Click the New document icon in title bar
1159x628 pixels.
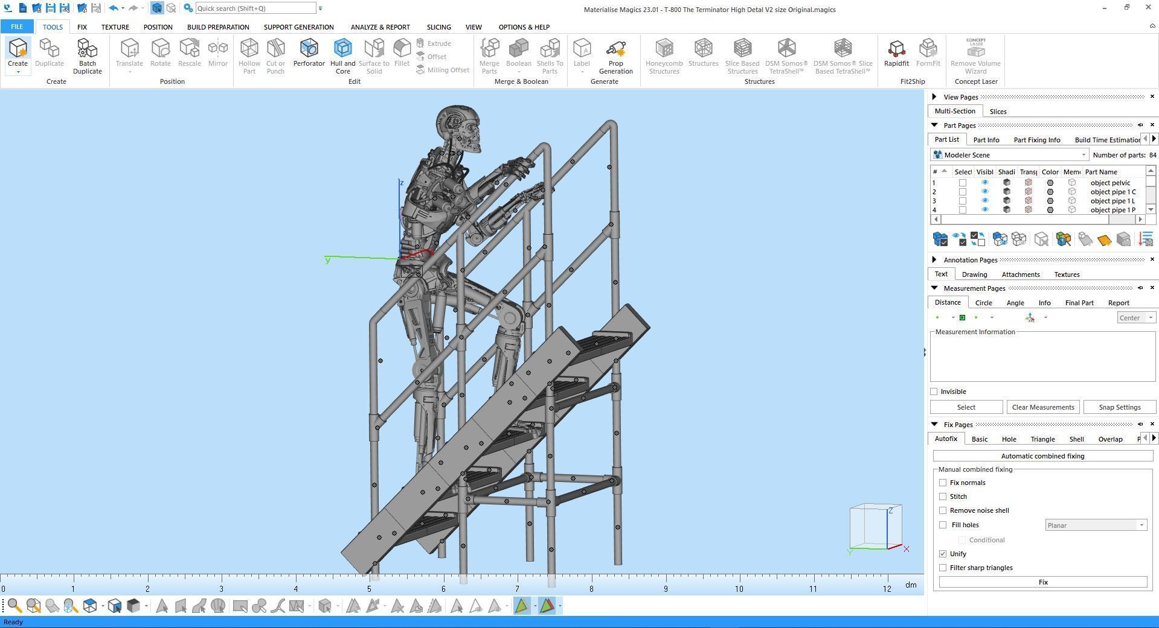pos(22,8)
